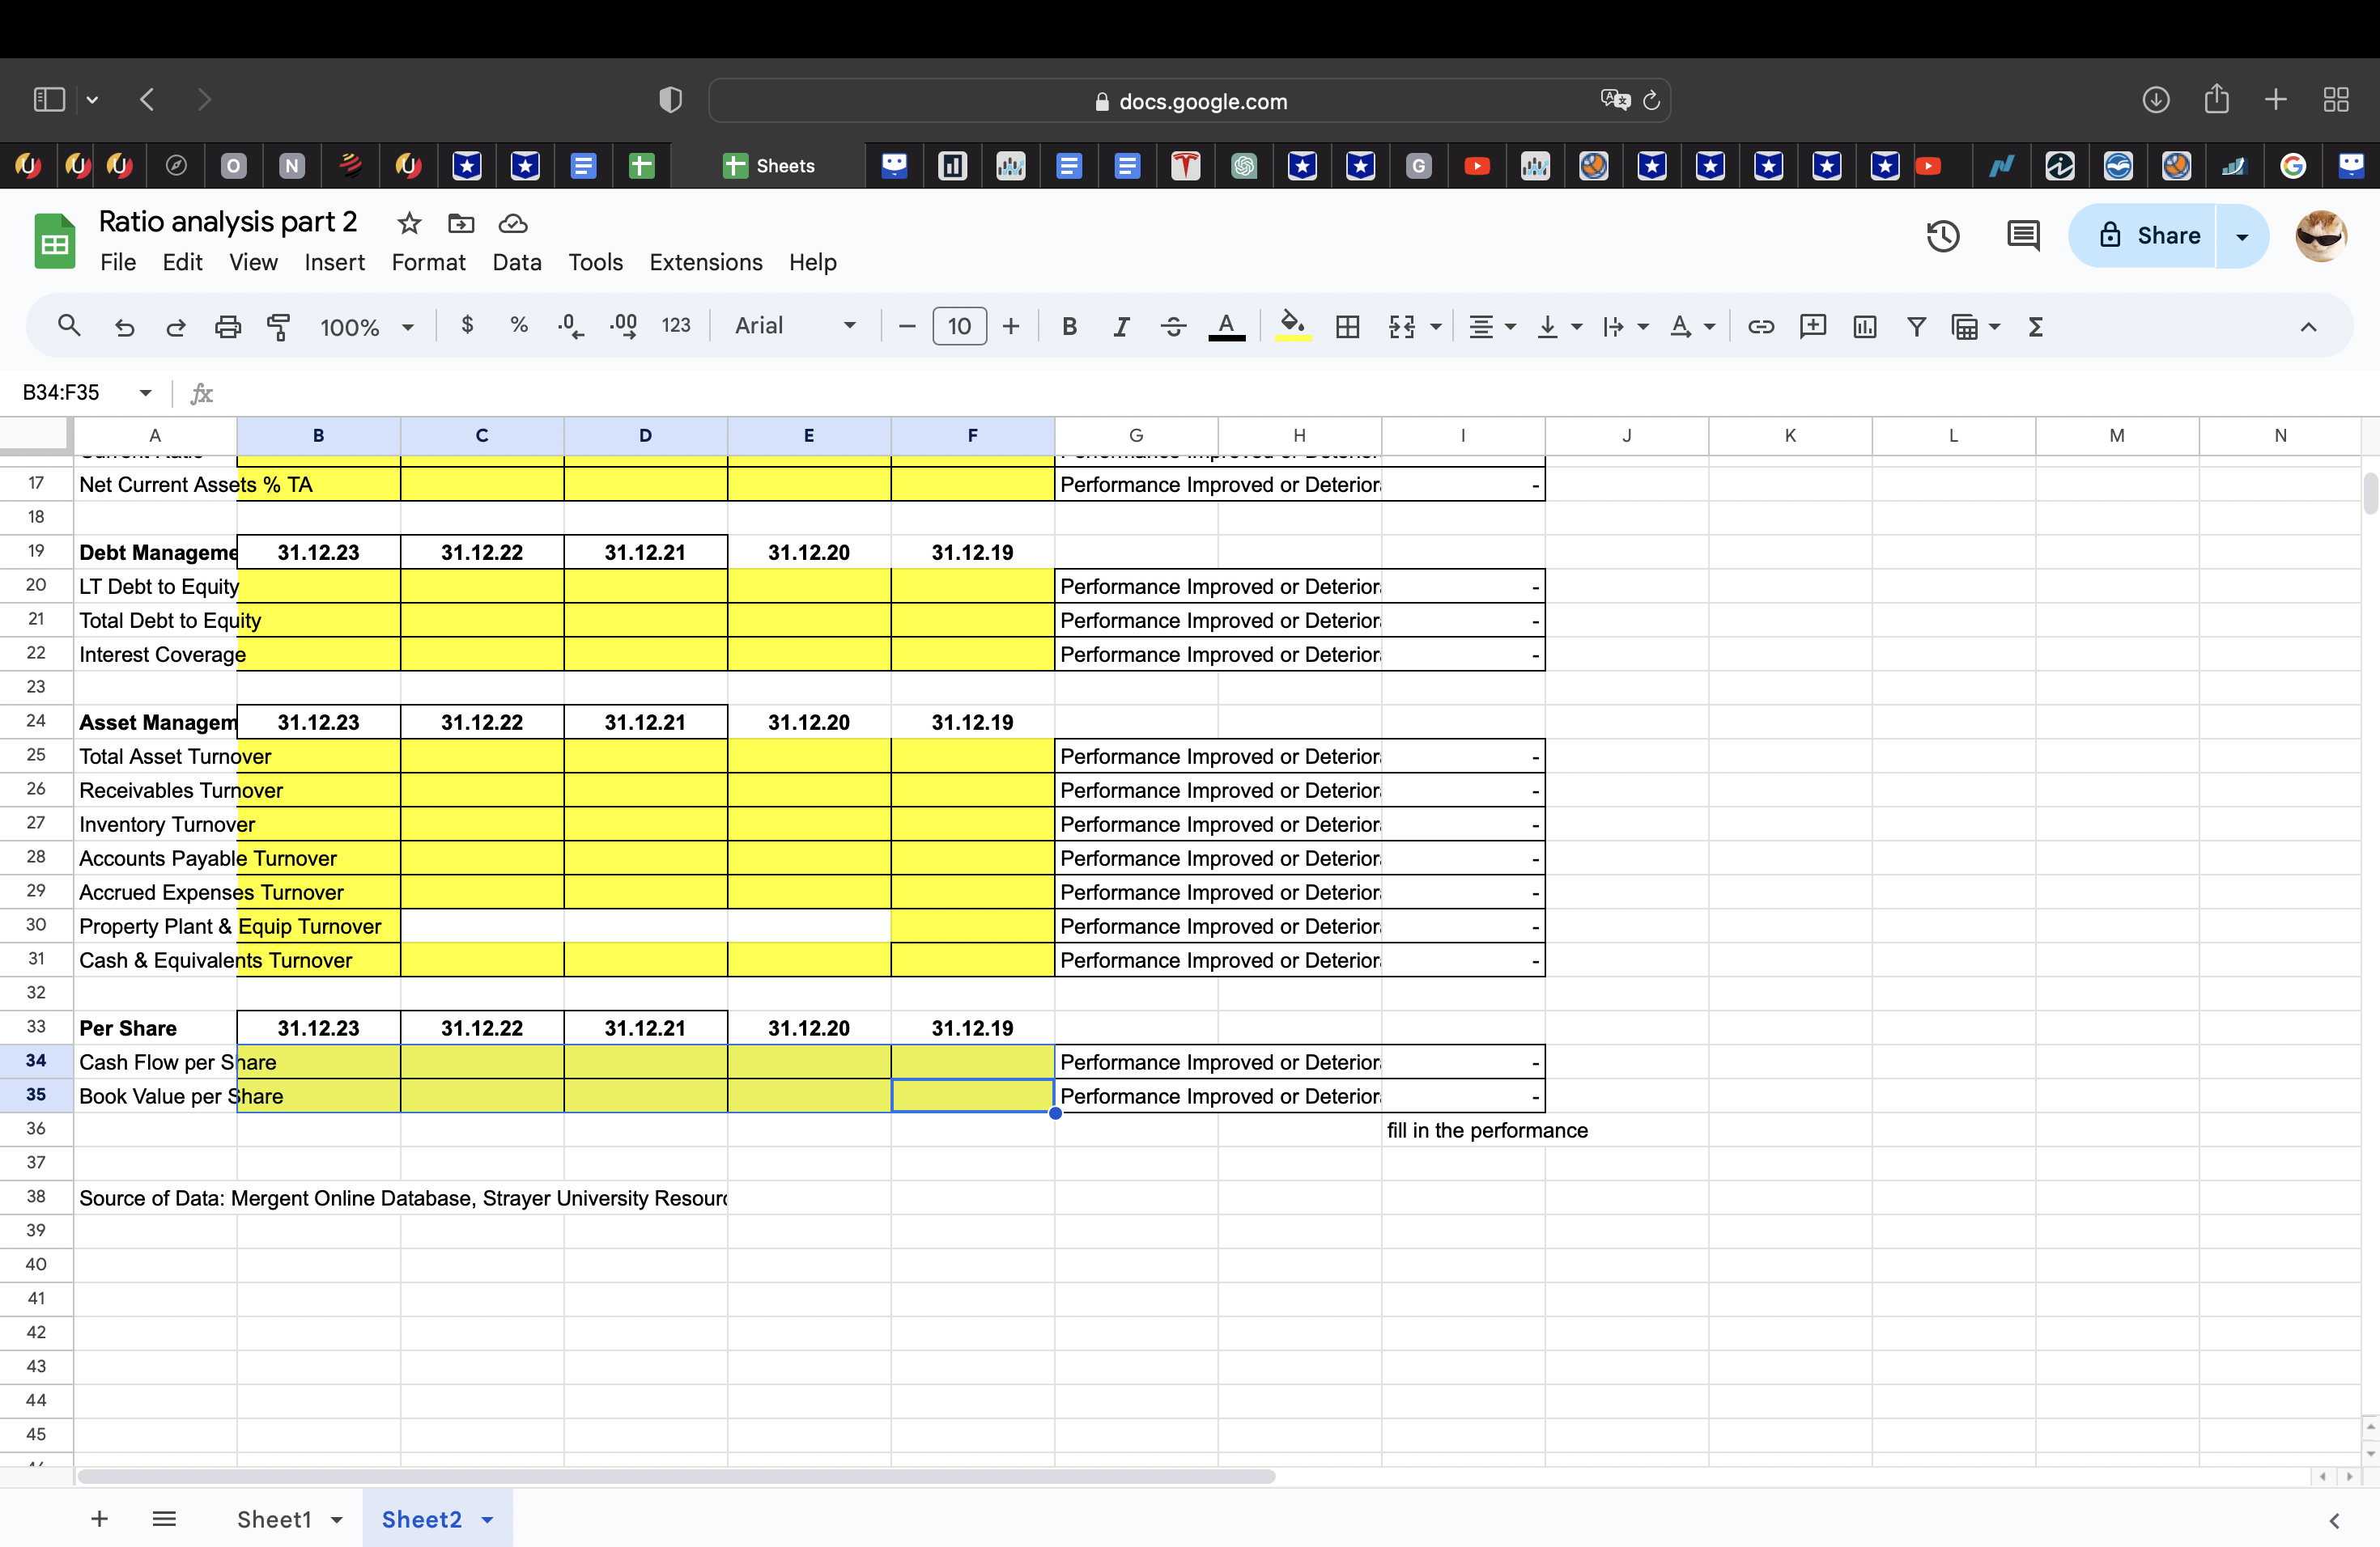Open the functions sigma menu
Image resolution: width=2380 pixels, height=1547 pixels.
coord(2036,326)
